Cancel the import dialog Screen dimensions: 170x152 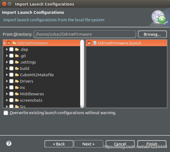click(120, 144)
